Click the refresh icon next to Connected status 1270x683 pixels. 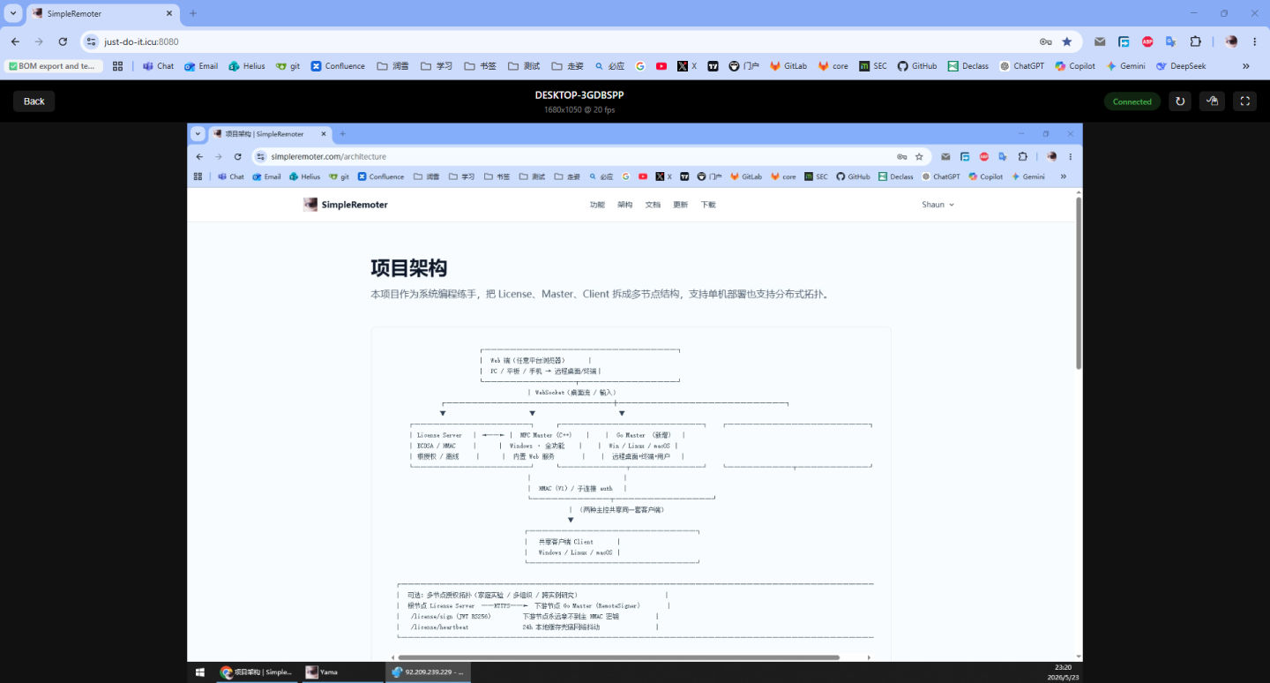pyautogui.click(x=1180, y=101)
